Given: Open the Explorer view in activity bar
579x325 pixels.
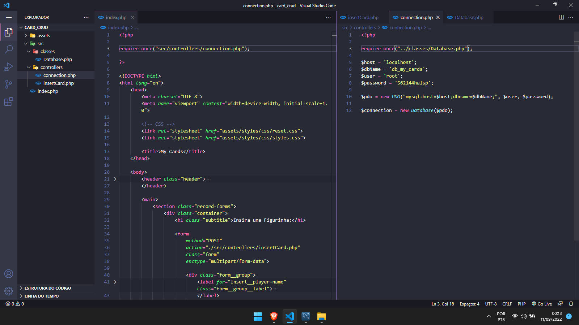Looking at the screenshot, I should tap(9, 32).
